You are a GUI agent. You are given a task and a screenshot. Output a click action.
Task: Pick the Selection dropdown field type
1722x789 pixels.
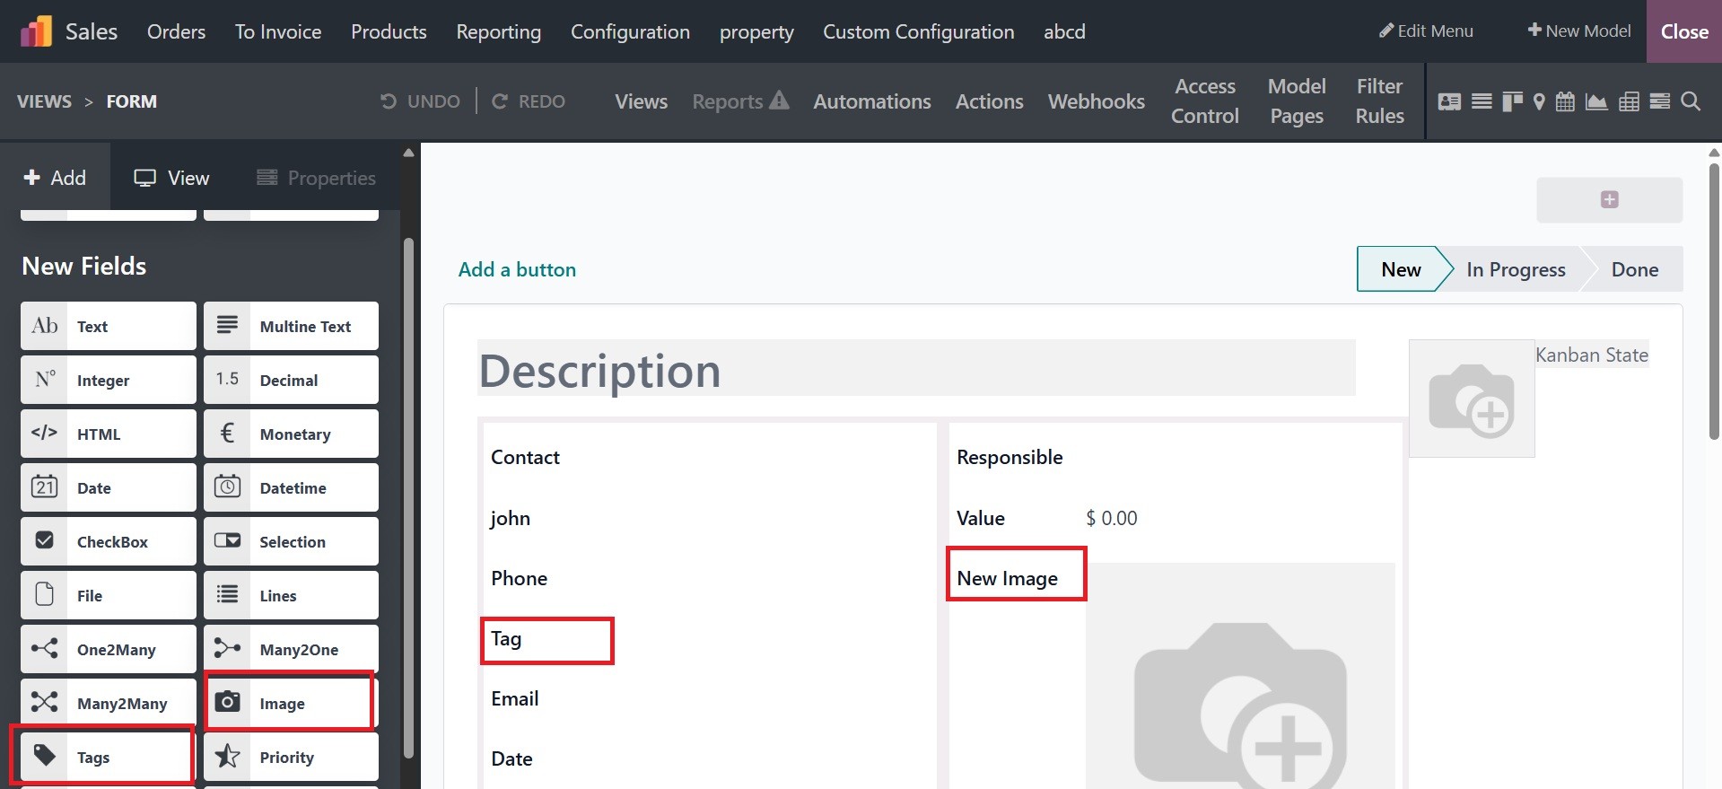click(x=291, y=541)
